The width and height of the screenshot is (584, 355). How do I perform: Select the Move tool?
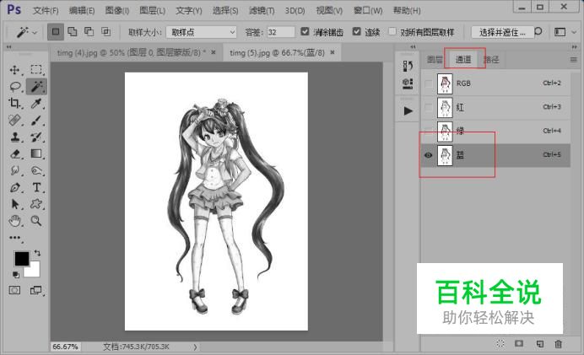14,70
